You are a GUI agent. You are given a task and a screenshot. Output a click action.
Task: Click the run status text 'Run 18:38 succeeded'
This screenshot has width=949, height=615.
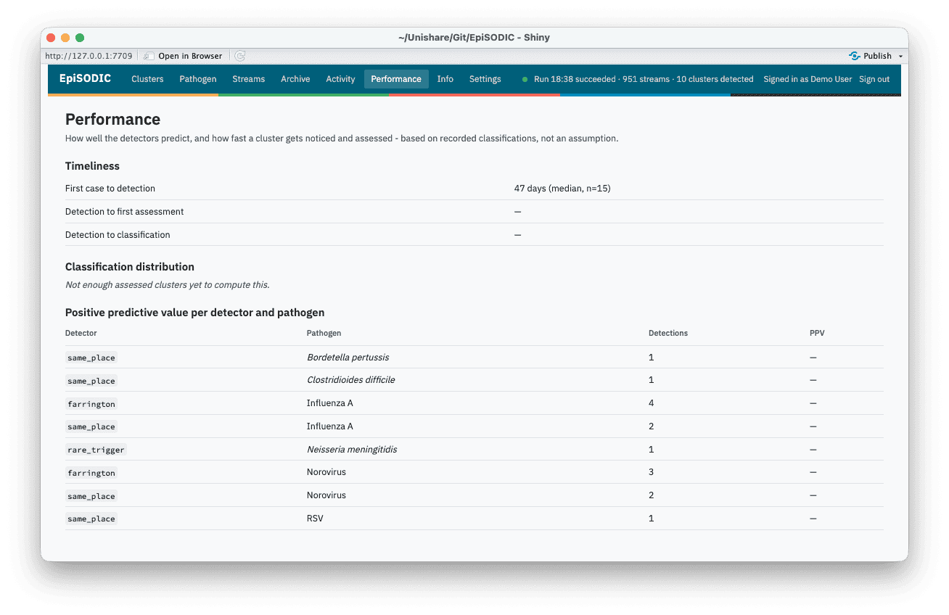coord(575,79)
